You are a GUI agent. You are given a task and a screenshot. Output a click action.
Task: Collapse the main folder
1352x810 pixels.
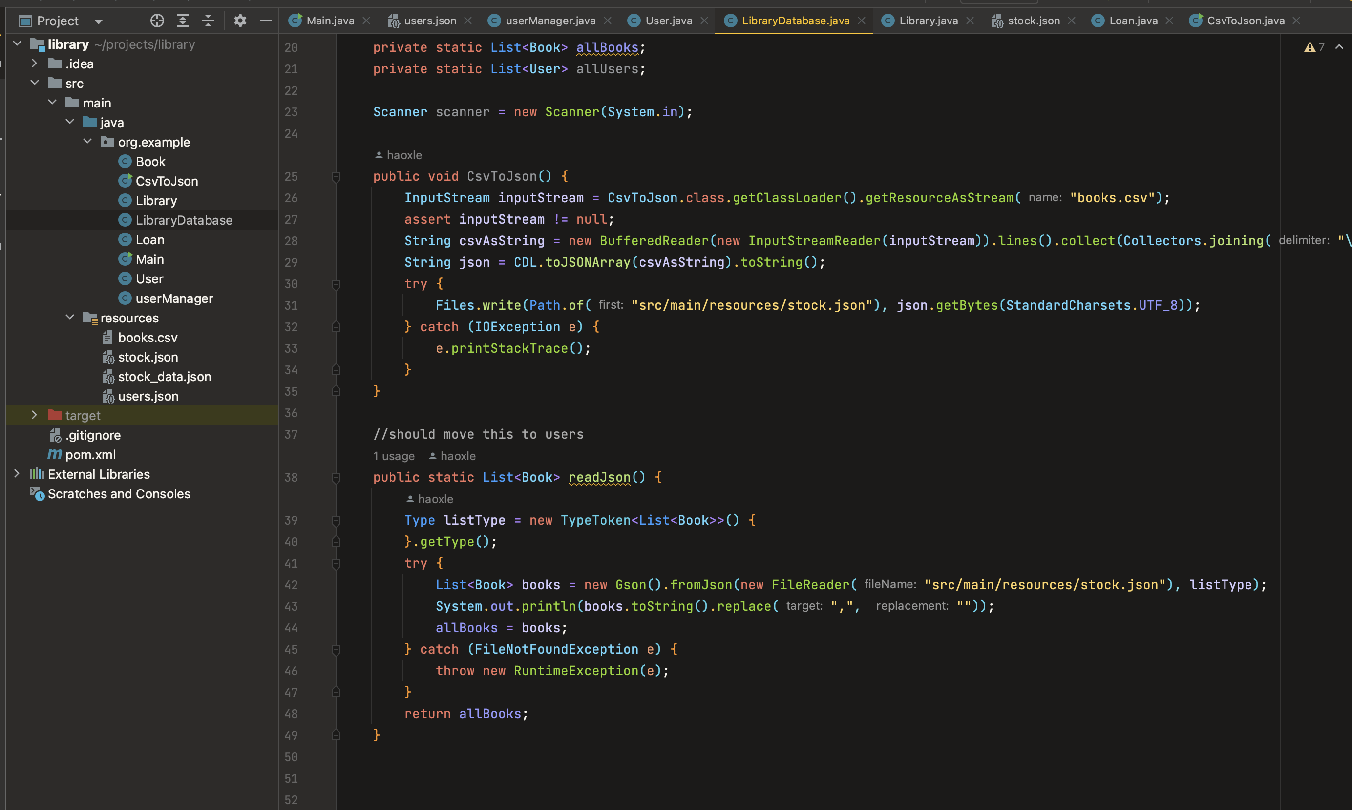52,103
